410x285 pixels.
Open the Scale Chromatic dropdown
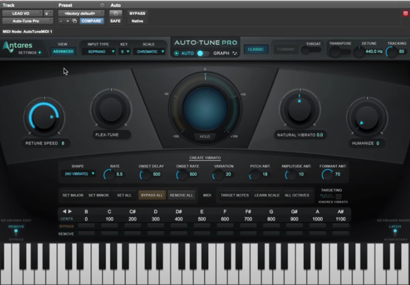pyautogui.click(x=149, y=52)
